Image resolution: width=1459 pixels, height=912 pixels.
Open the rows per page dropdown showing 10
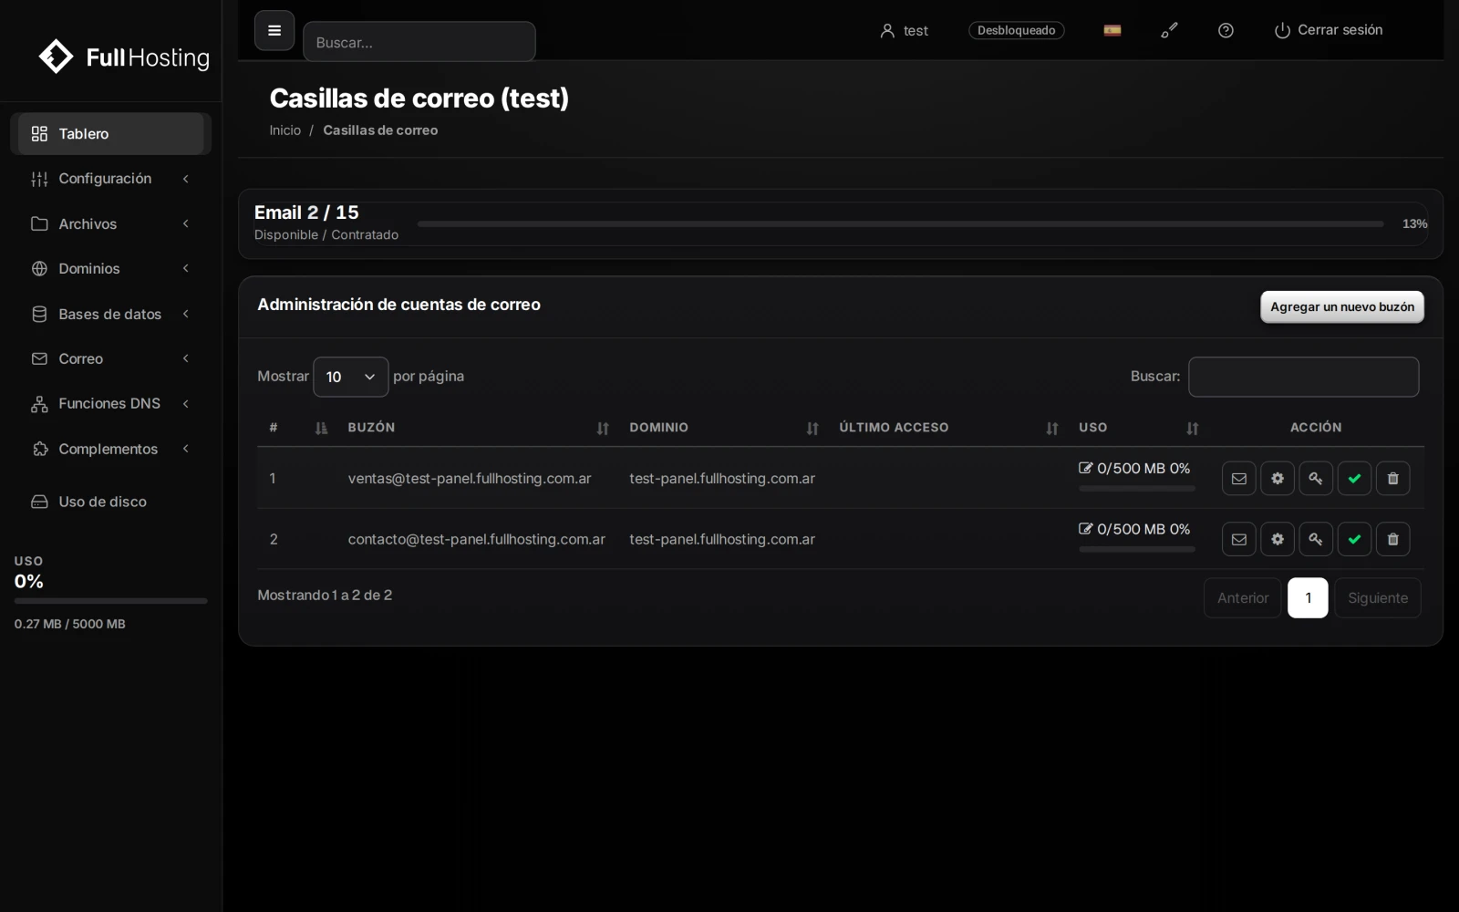point(351,377)
